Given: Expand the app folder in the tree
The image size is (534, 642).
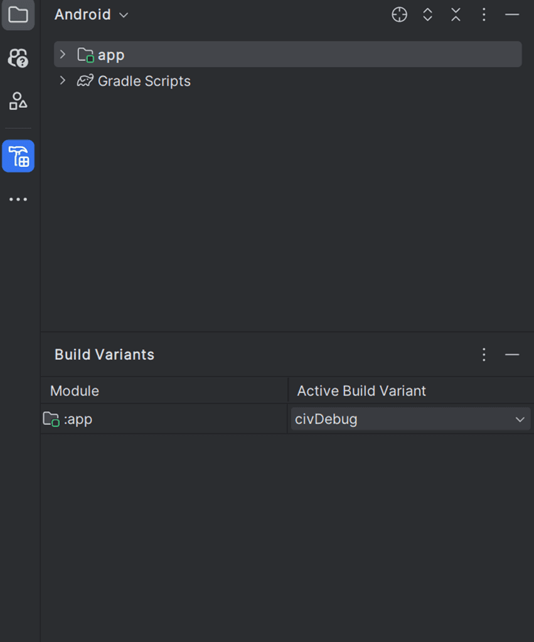Looking at the screenshot, I should coord(61,54).
